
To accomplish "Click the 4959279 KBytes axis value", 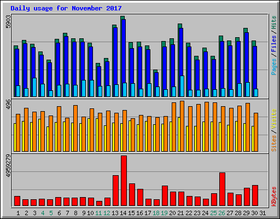I will [8, 166].
